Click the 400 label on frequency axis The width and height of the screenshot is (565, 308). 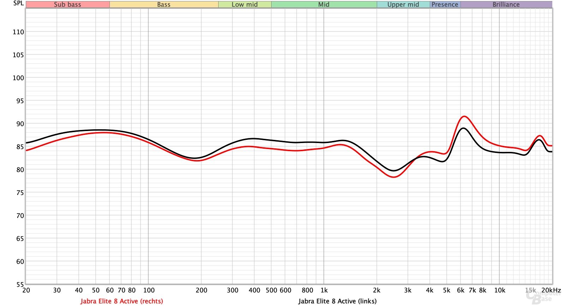[x=254, y=290]
